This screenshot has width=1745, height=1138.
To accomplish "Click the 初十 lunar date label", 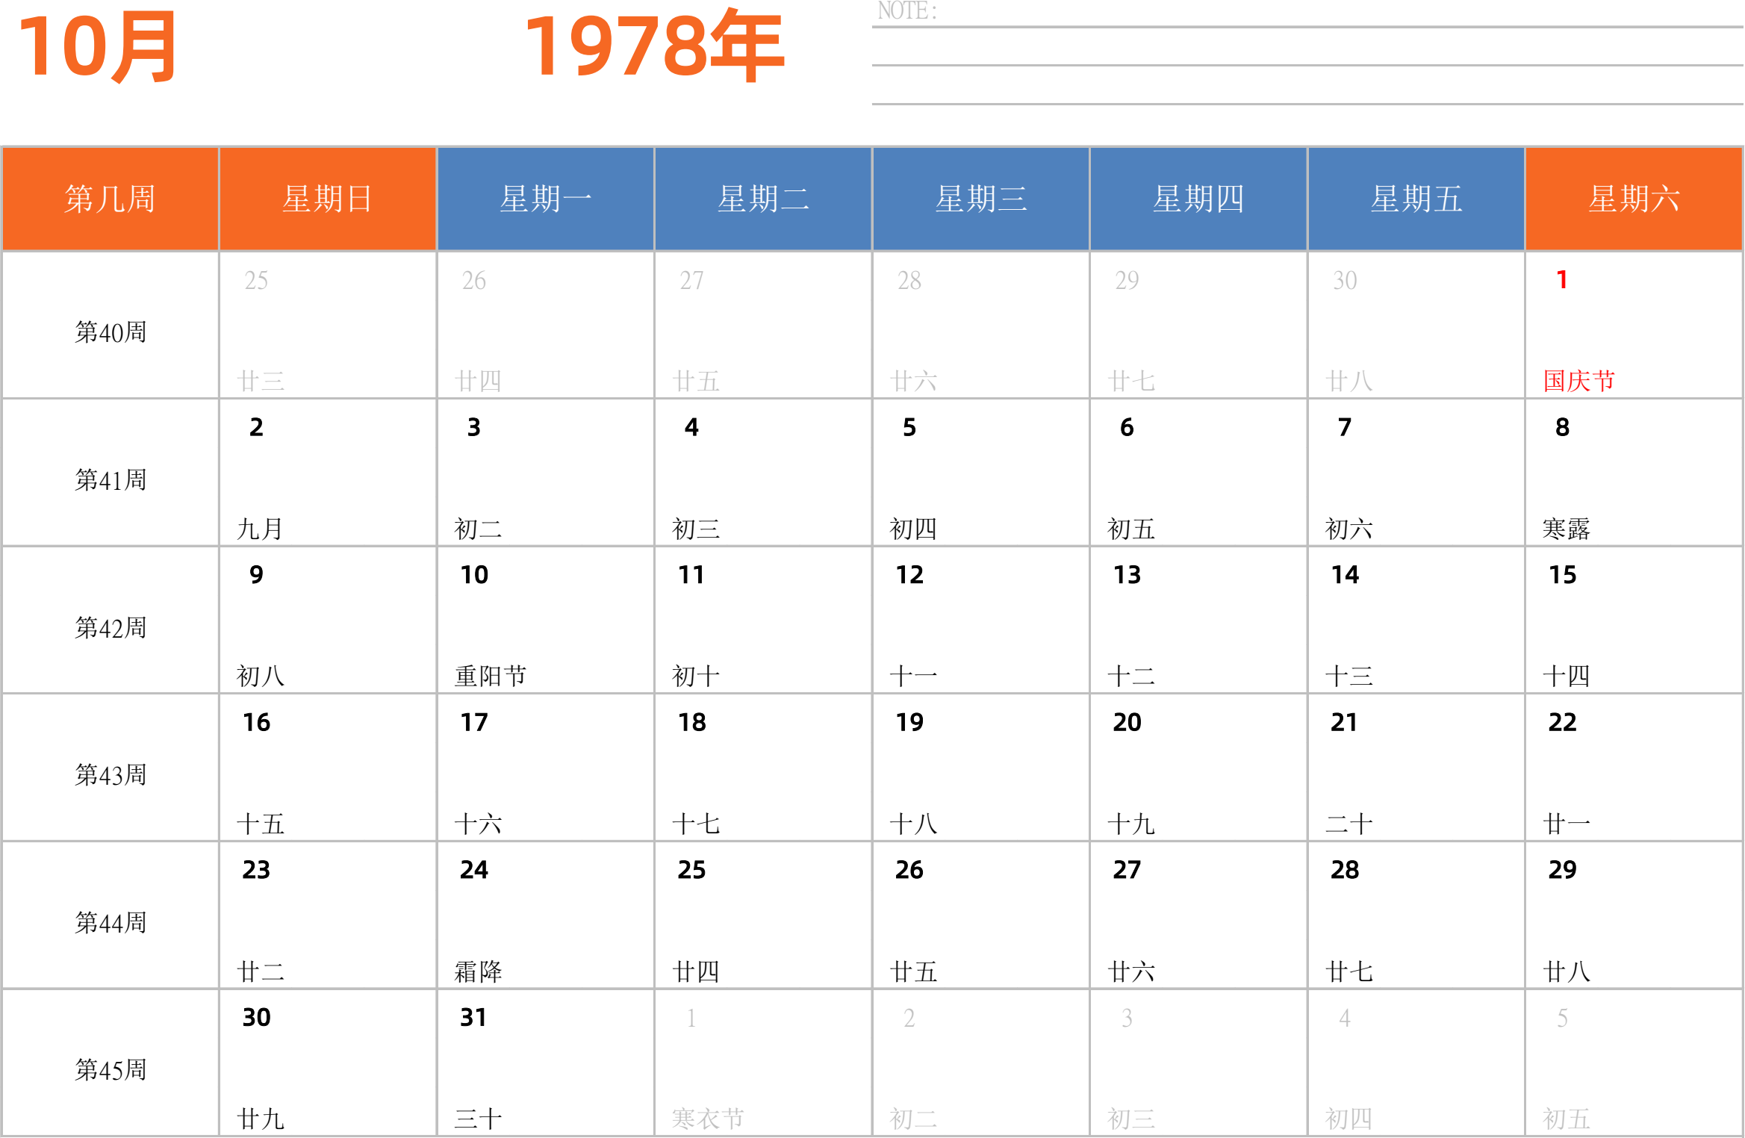I will click(696, 676).
